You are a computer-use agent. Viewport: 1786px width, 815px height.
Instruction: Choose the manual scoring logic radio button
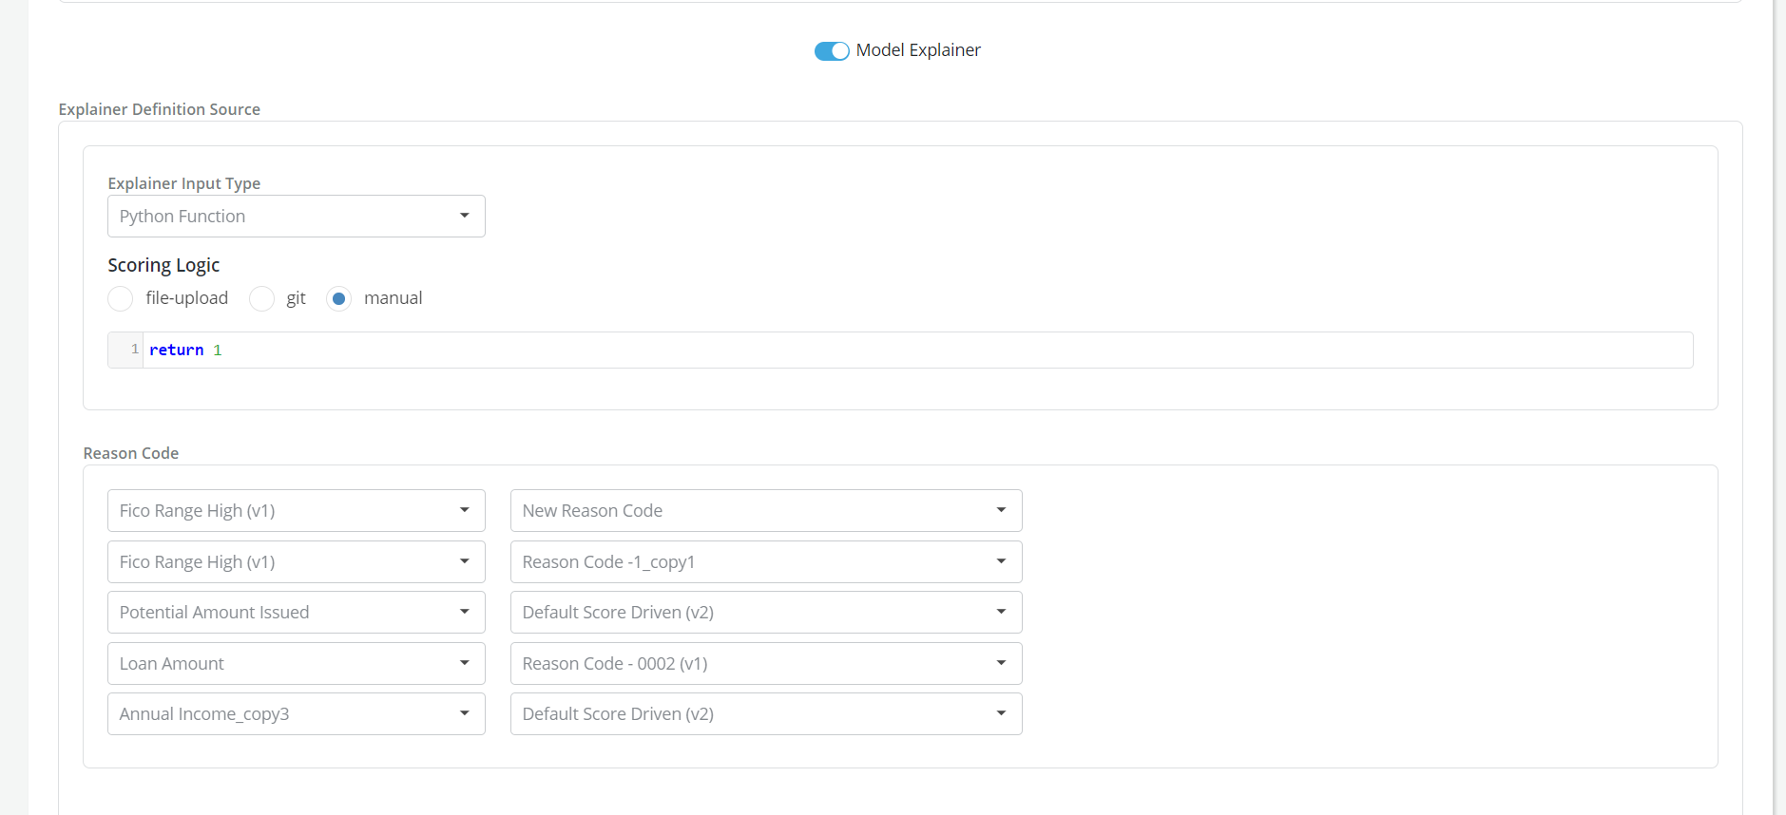pyautogui.click(x=339, y=299)
